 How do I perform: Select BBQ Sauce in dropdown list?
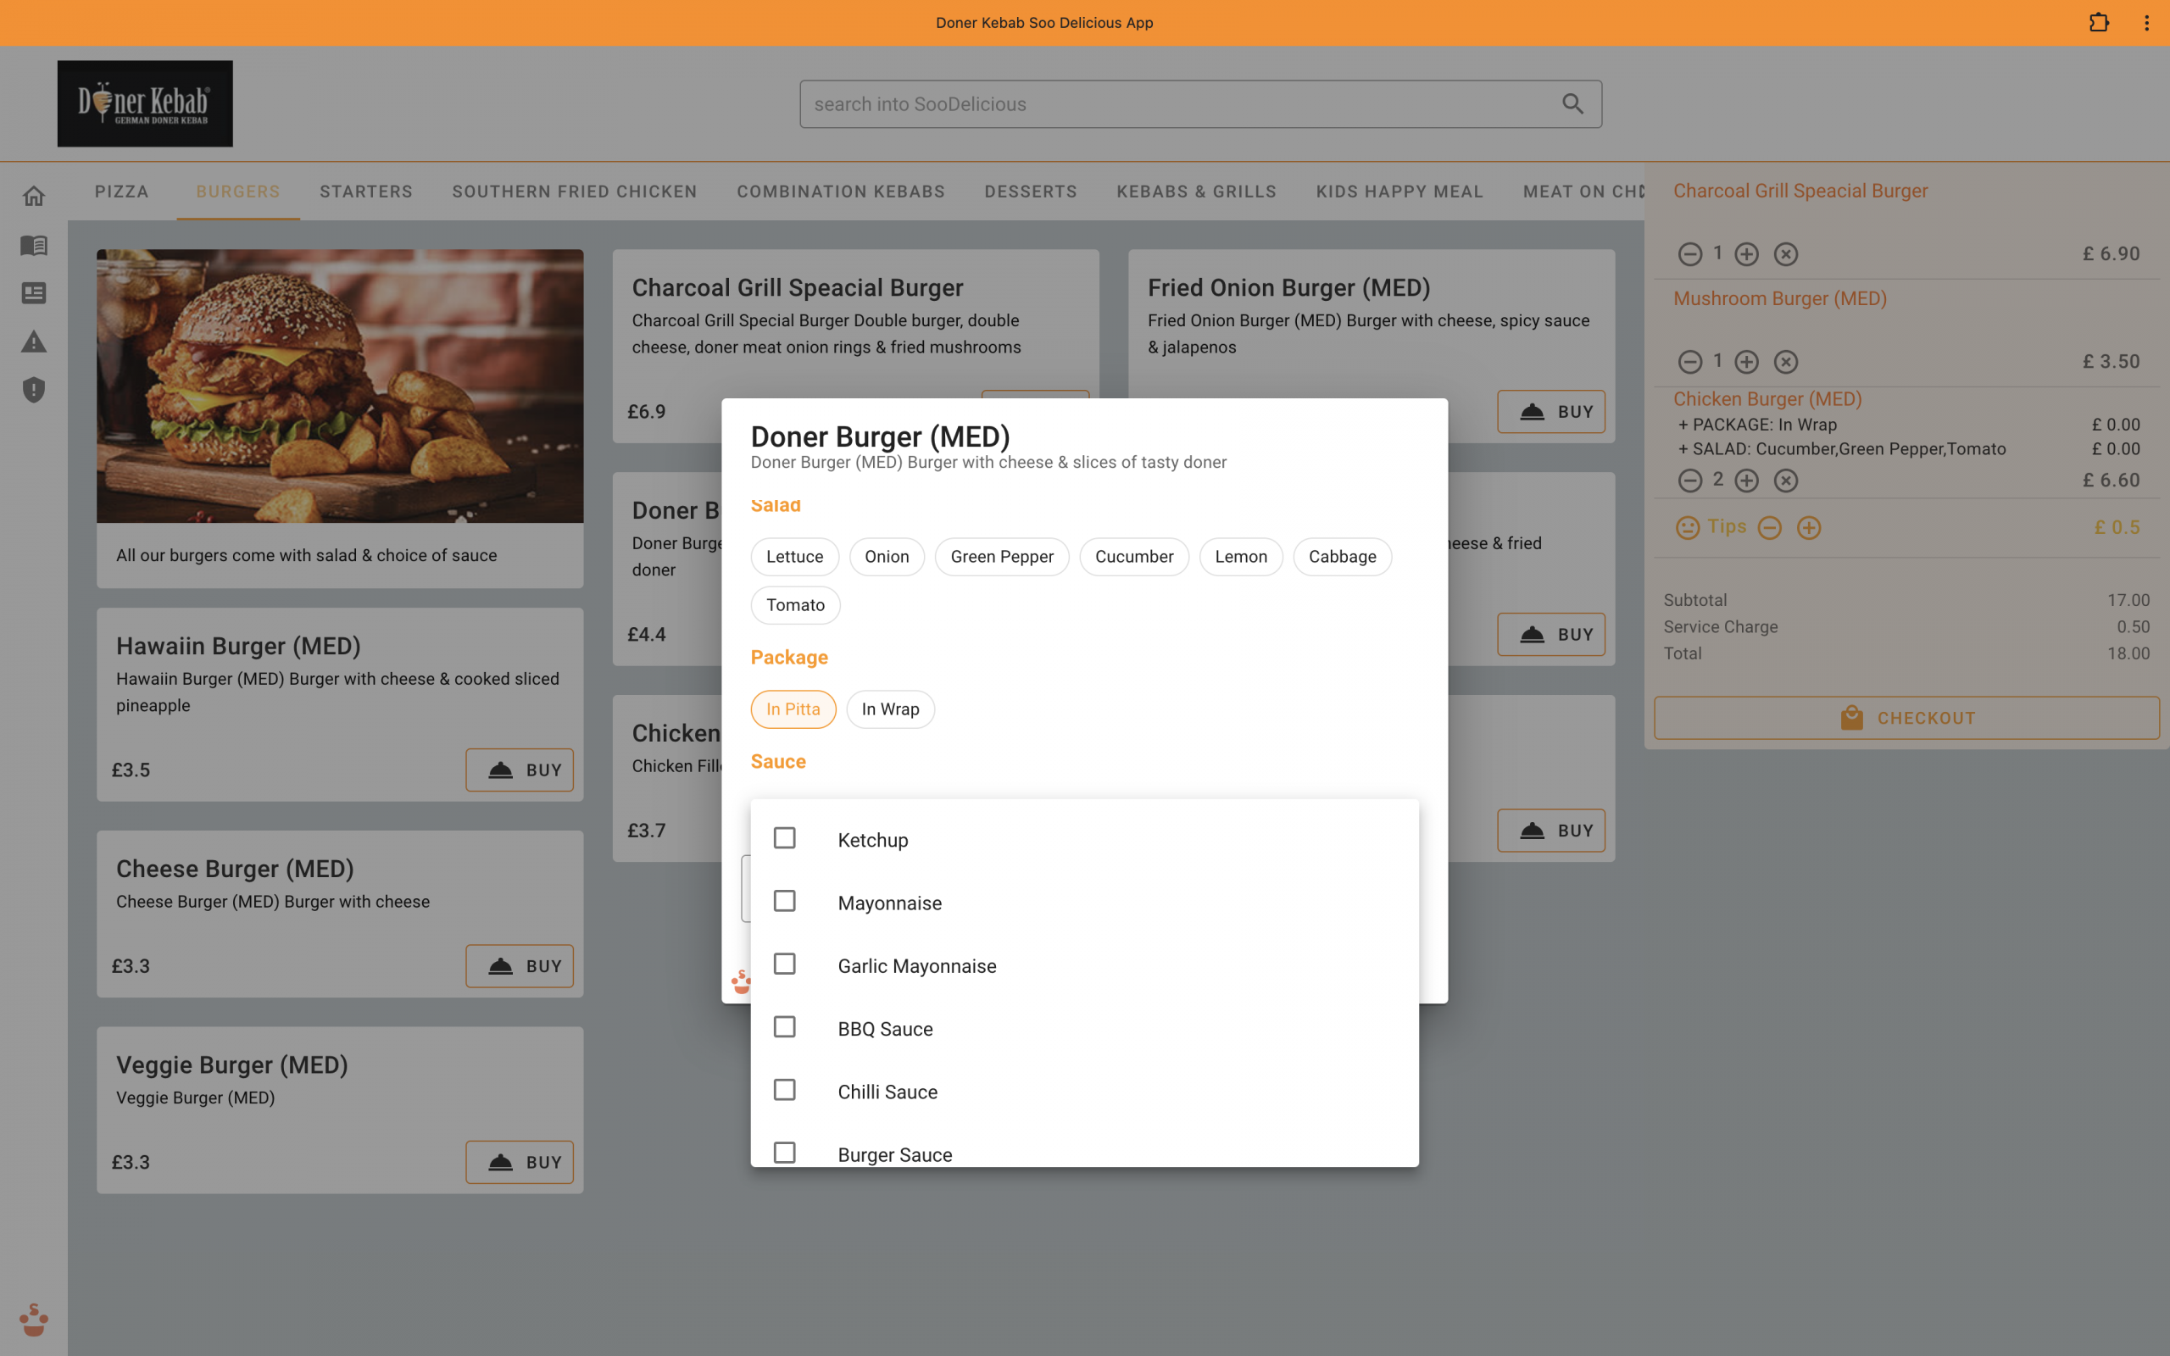click(x=785, y=1027)
